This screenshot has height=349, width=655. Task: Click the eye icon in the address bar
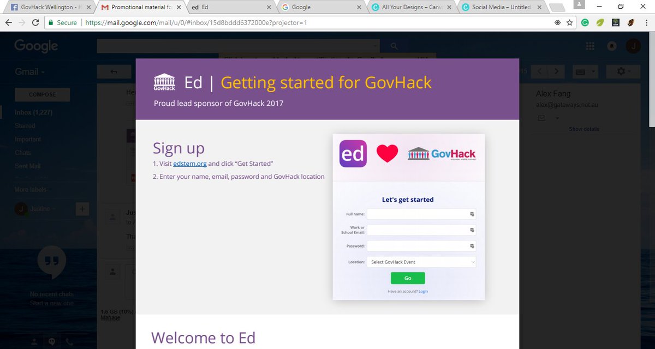point(557,23)
